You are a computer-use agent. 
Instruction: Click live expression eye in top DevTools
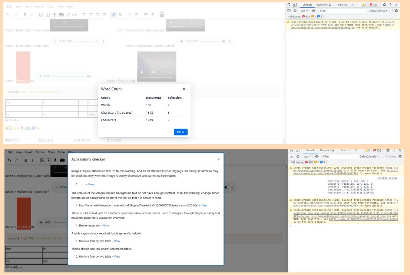click(314, 11)
